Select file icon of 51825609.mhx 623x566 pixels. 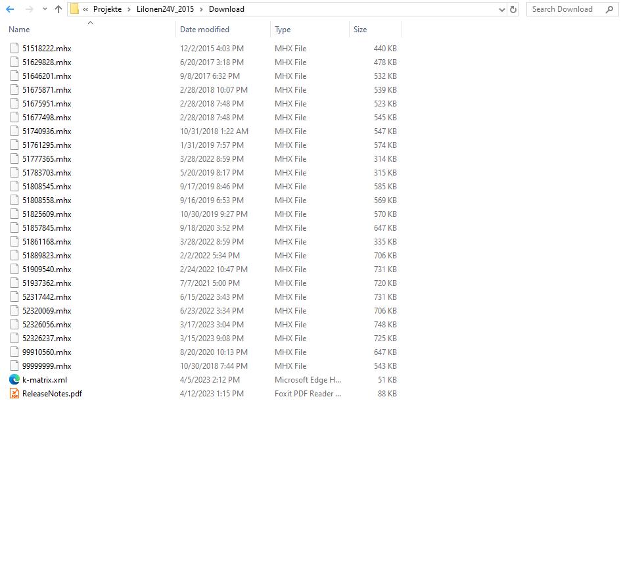pos(14,214)
